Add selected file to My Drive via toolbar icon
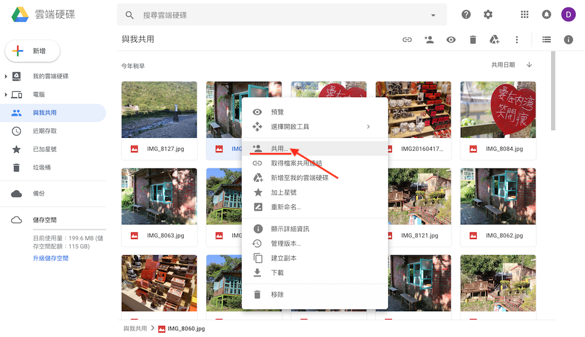Image resolution: width=585 pixels, height=337 pixels. 494,39
